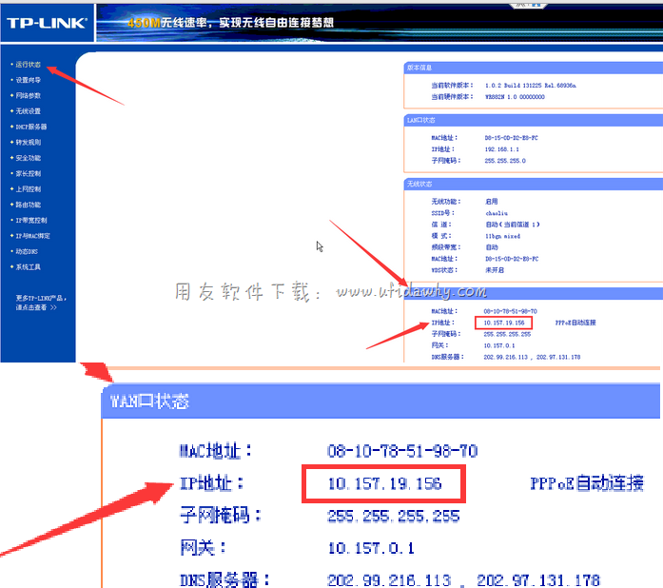
Task: Click the TP-LINK logo
Action: coord(47,23)
